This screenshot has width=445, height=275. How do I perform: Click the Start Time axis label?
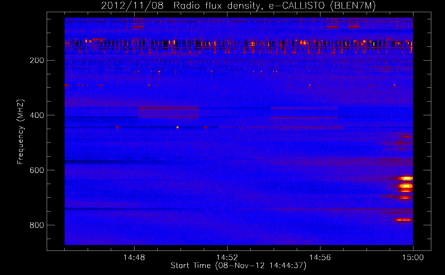238,266
